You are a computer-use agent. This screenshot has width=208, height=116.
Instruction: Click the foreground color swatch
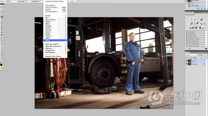click(x=1, y=65)
